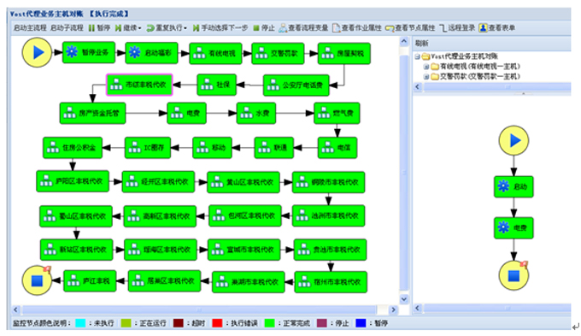The height and width of the screenshot is (336, 581).
Task: Select the 有线电视 node in main flow
Action: [x=215, y=53]
